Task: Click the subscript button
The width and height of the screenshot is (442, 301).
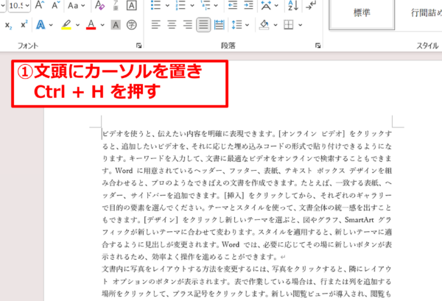Action: pyautogui.click(x=8, y=24)
